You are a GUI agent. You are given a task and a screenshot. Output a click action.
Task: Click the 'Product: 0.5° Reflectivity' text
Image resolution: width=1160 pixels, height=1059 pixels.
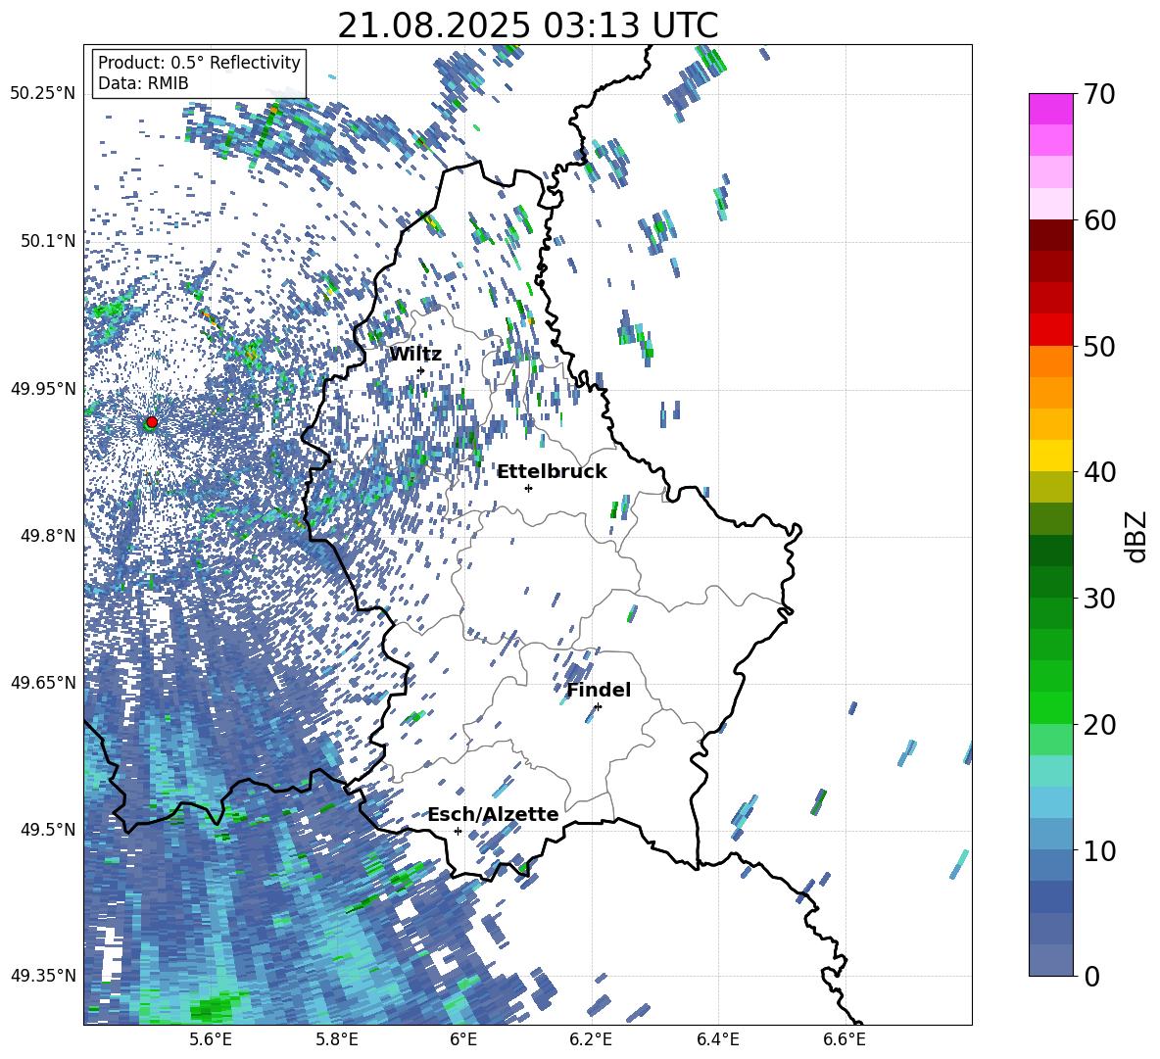[199, 62]
